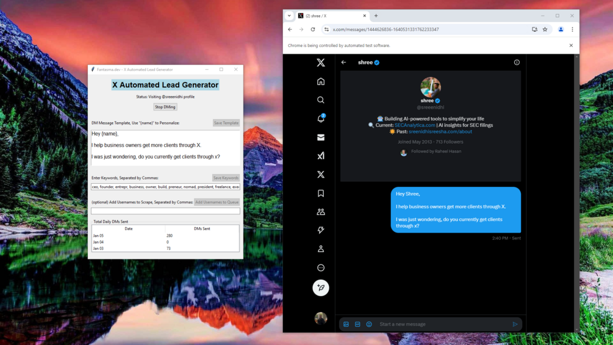The width and height of the screenshot is (613, 345).
Task: Open GIF picker in message composer
Action: [x=357, y=324]
